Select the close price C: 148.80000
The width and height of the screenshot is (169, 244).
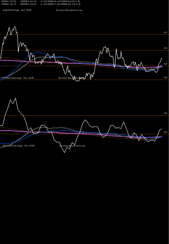[47, 4]
